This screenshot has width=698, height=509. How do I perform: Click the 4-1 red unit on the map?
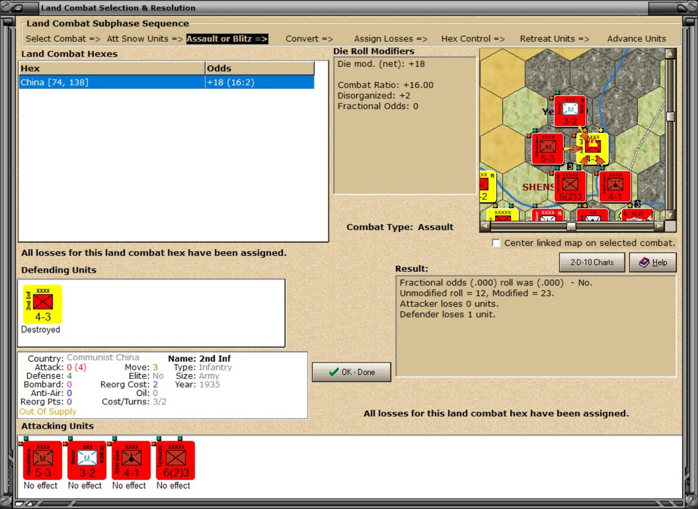pos(615,187)
